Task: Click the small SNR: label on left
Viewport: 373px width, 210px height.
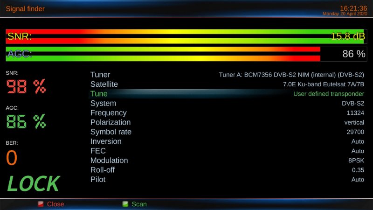Action: point(12,73)
